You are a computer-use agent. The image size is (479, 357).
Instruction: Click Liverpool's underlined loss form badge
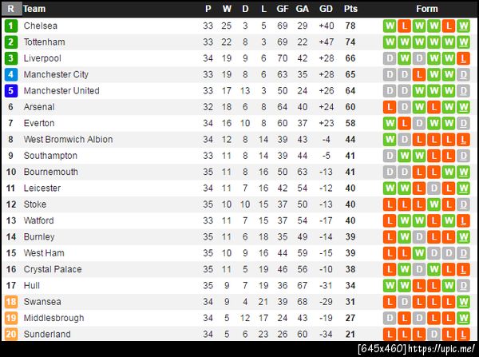[x=463, y=58]
